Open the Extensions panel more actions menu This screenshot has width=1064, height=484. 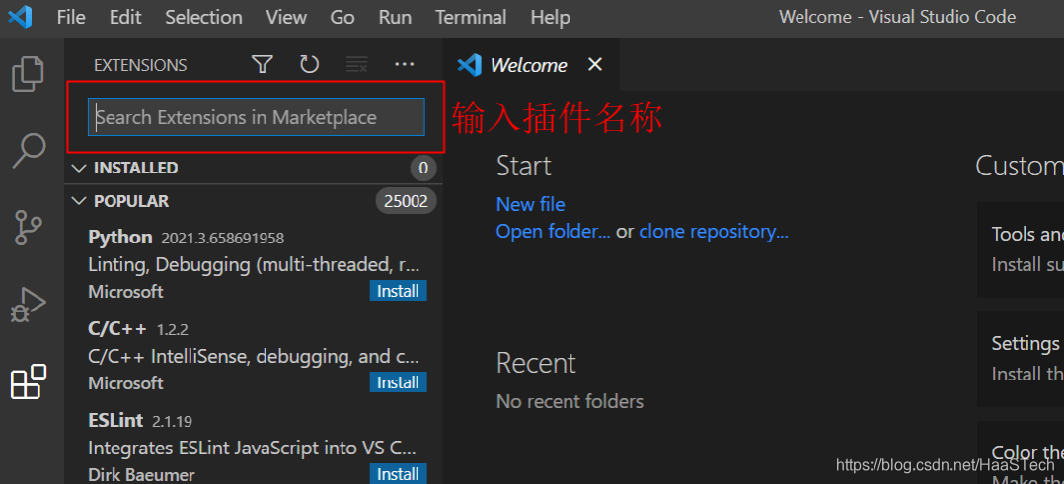[x=405, y=64]
